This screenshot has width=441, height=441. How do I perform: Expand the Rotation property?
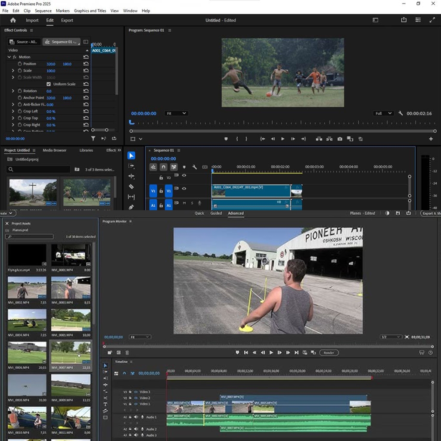click(13, 91)
